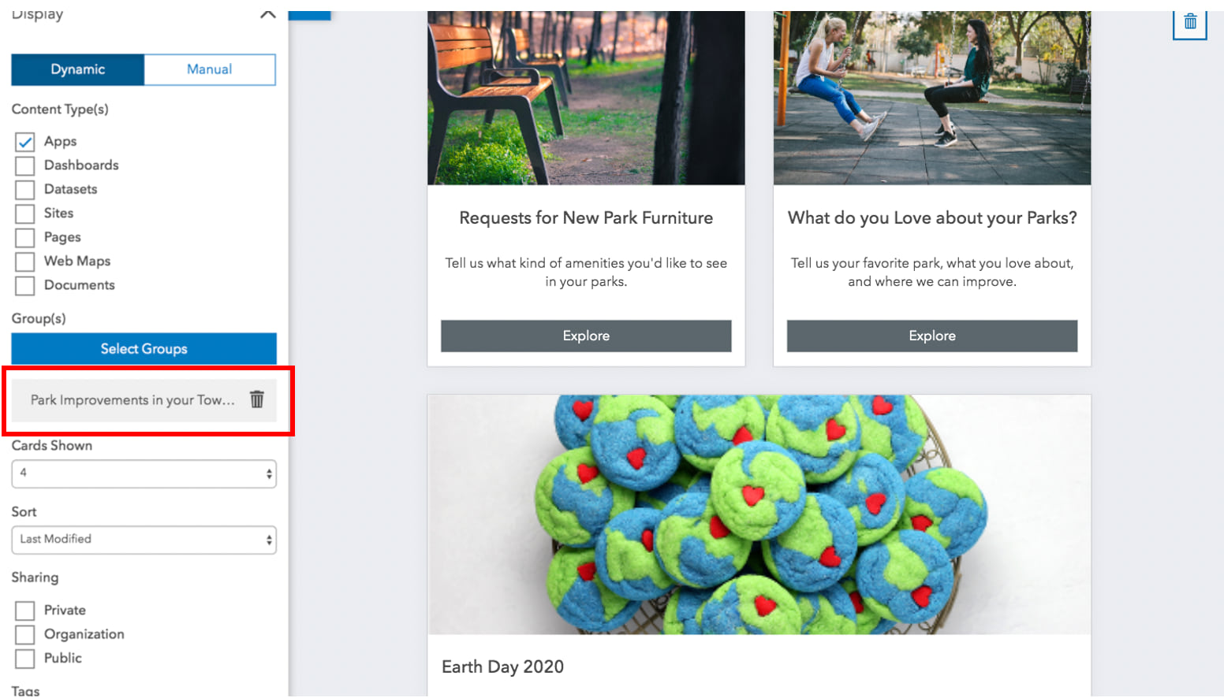Check the Web Maps option

coord(25,262)
